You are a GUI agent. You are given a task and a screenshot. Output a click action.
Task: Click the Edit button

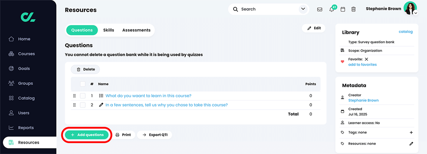click(314, 28)
